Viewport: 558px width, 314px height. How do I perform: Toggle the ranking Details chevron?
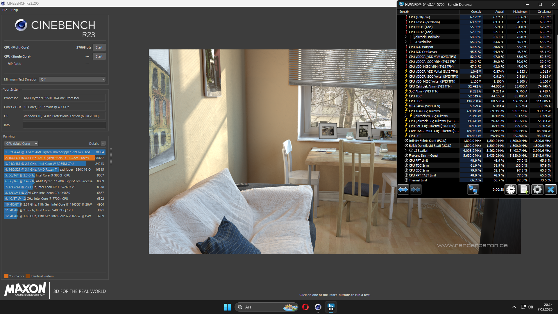[x=103, y=144]
